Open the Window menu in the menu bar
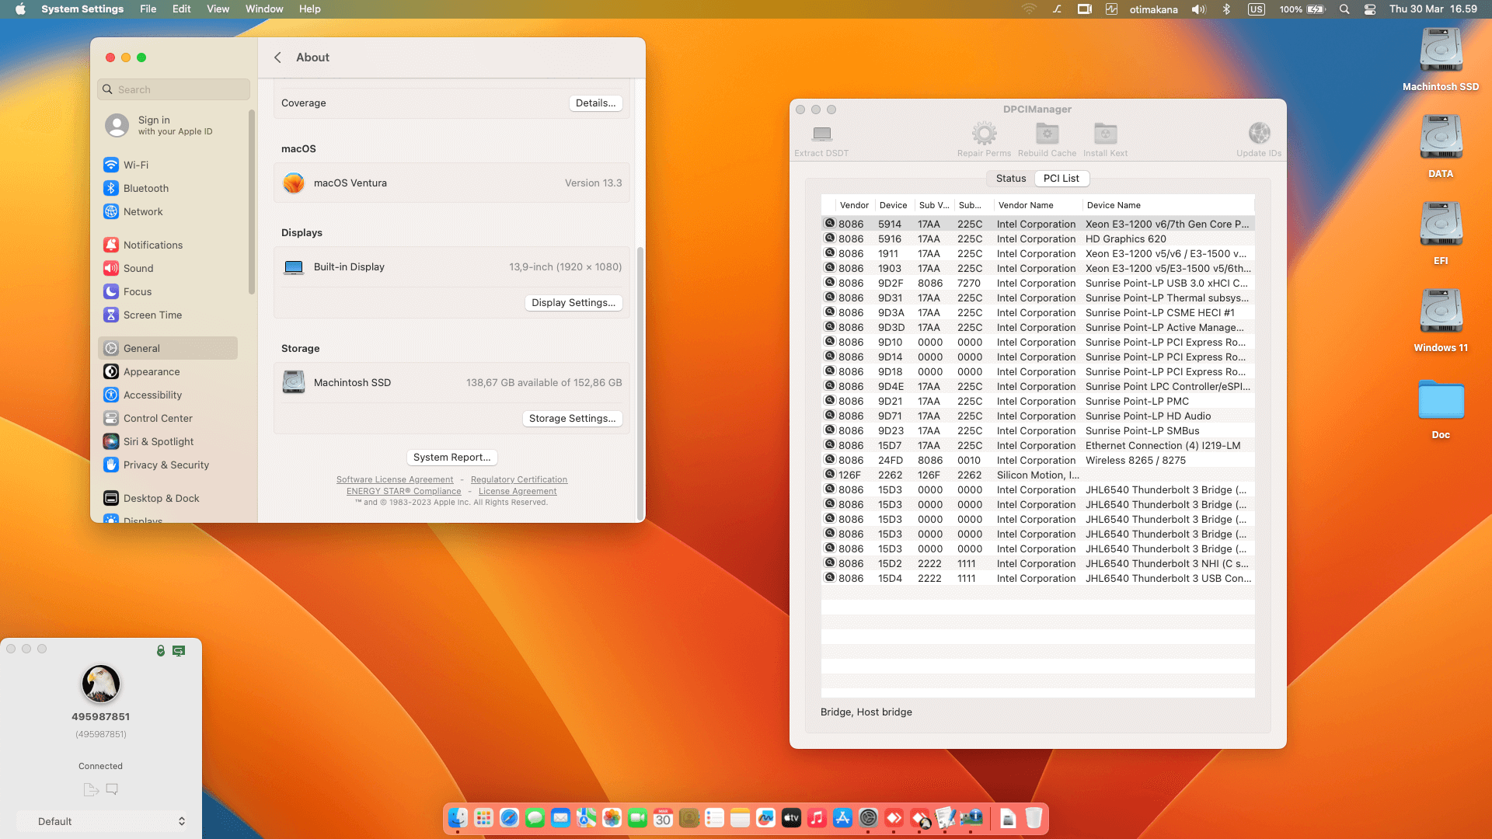This screenshot has height=839, width=1492. click(264, 9)
